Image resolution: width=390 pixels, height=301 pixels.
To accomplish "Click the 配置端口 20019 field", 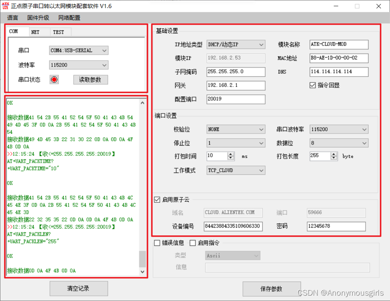I will tap(236, 99).
